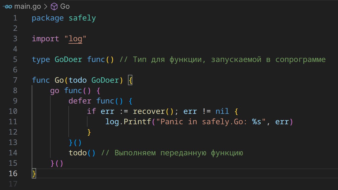Click the breadcrumb chevron after main.go
The height and width of the screenshot is (190, 338).
[x=46, y=6]
